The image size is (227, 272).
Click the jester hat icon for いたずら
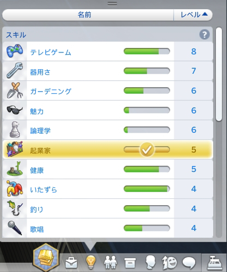[x=15, y=189]
